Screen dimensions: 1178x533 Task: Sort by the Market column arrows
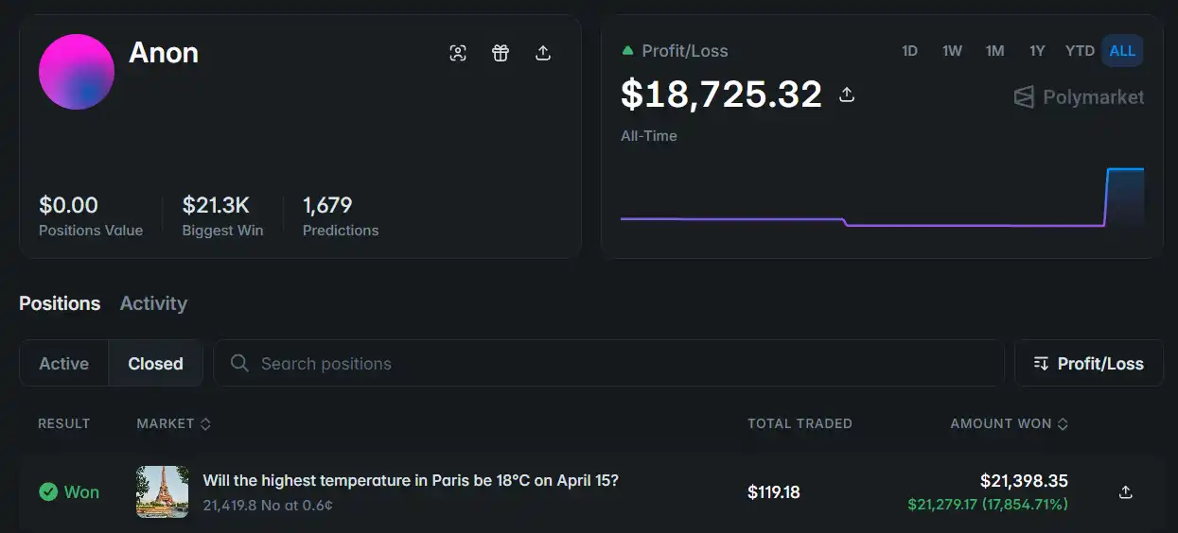[x=205, y=424]
